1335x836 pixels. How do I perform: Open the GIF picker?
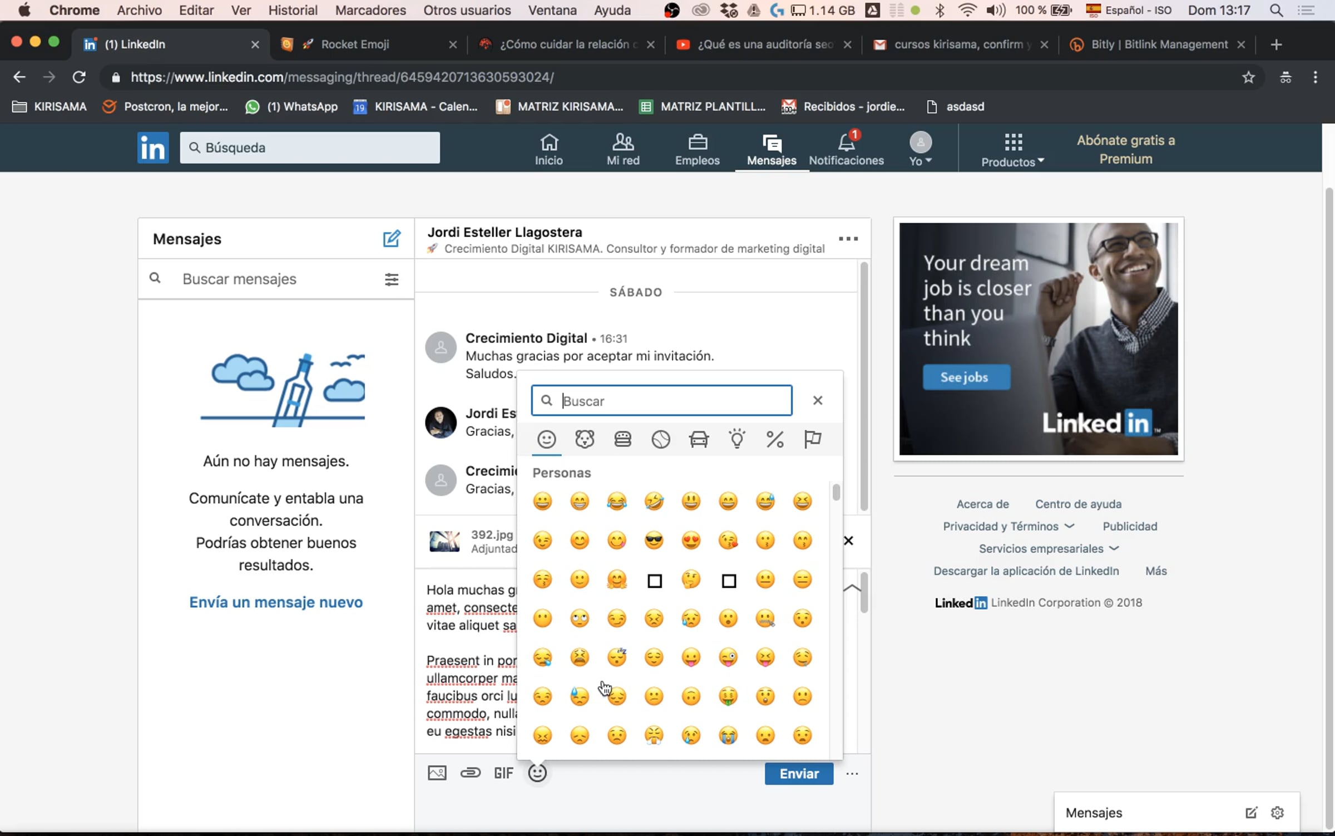tap(503, 773)
